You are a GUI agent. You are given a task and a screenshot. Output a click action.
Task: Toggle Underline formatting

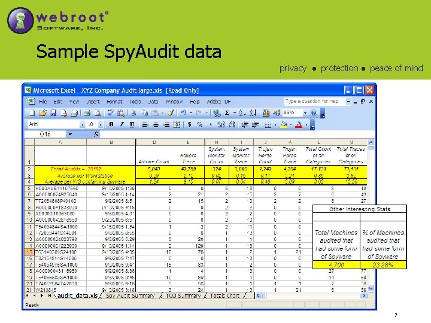pos(132,124)
